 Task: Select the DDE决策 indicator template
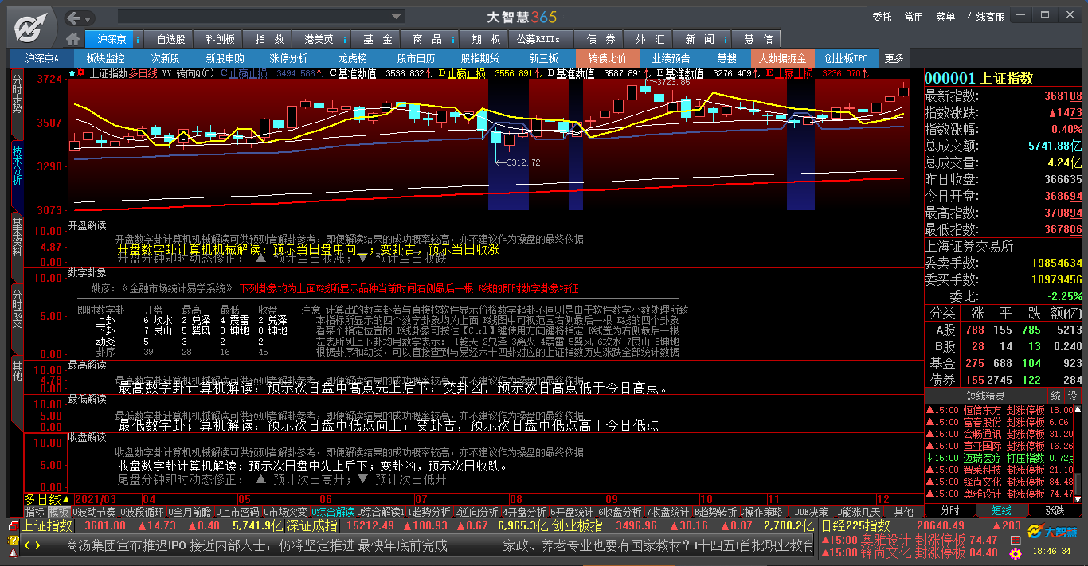[812, 512]
